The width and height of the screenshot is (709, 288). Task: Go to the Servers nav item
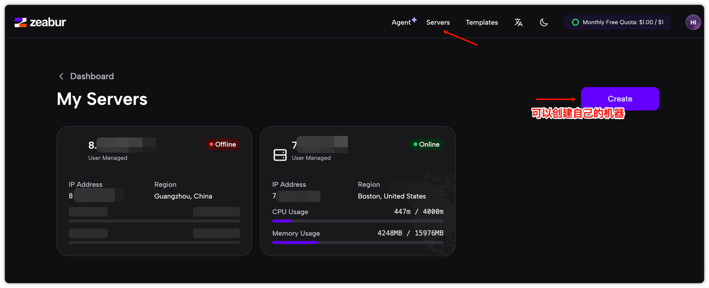click(x=438, y=23)
